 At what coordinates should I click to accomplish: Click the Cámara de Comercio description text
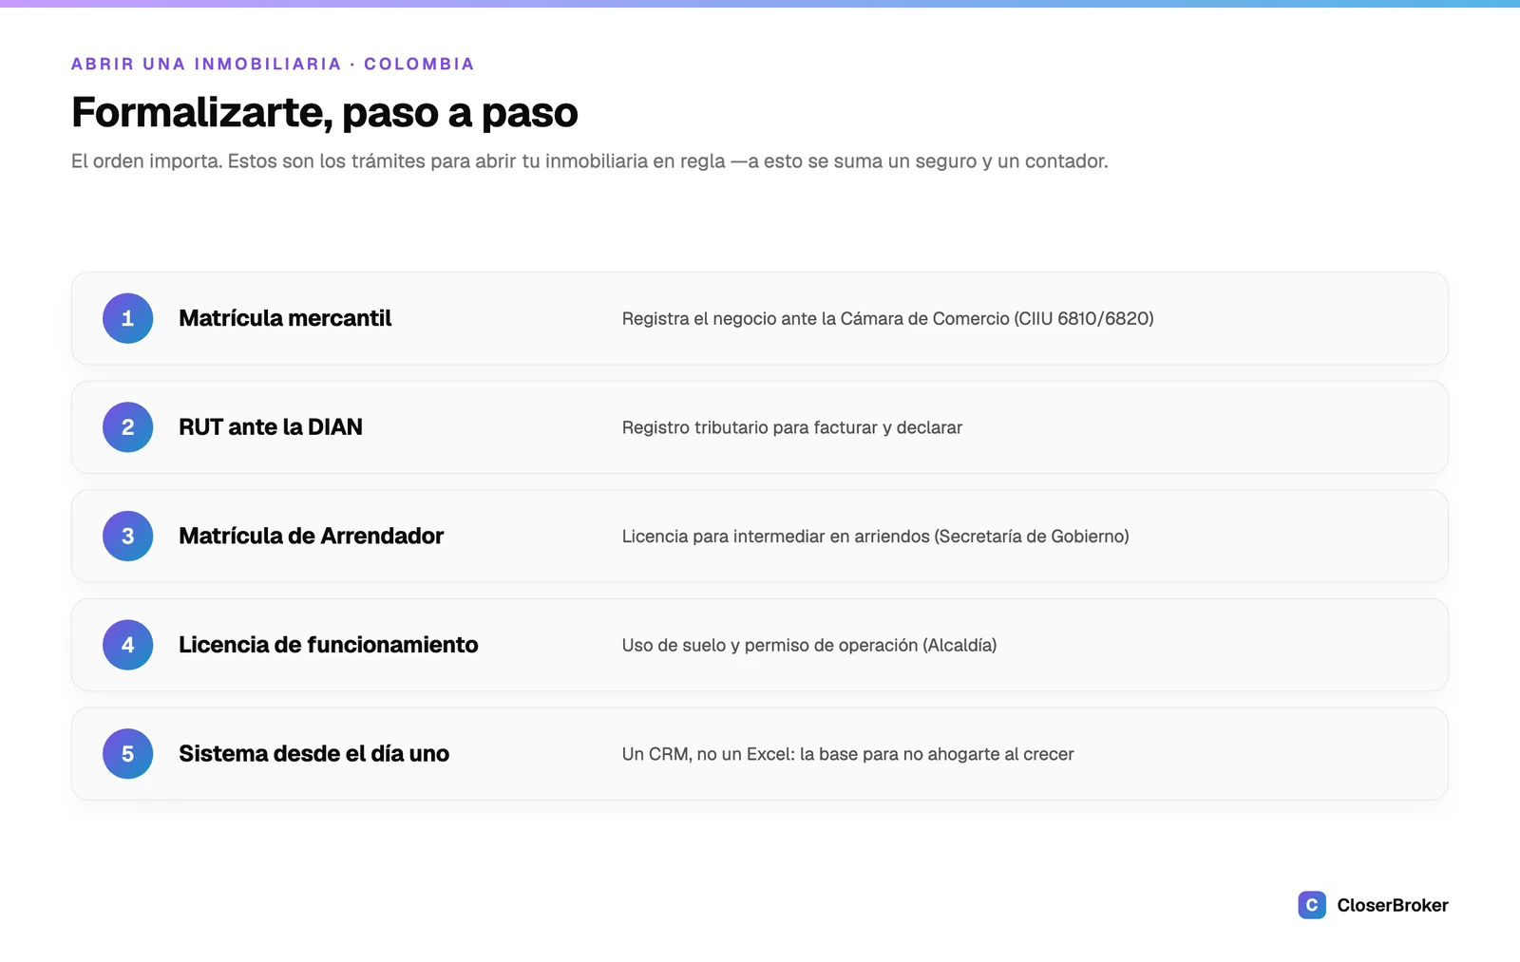(x=888, y=319)
